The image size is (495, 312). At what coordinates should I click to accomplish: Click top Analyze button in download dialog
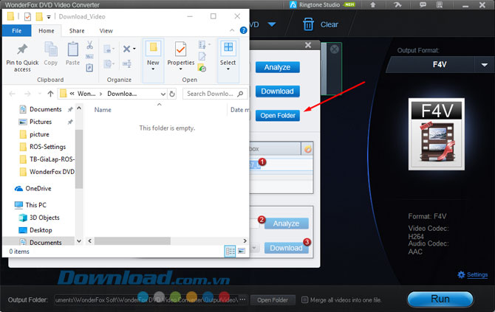tap(278, 67)
